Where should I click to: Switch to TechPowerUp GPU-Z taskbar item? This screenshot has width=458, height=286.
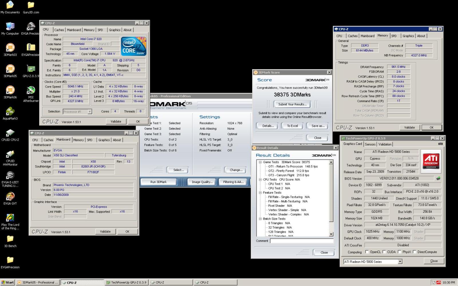(126, 283)
